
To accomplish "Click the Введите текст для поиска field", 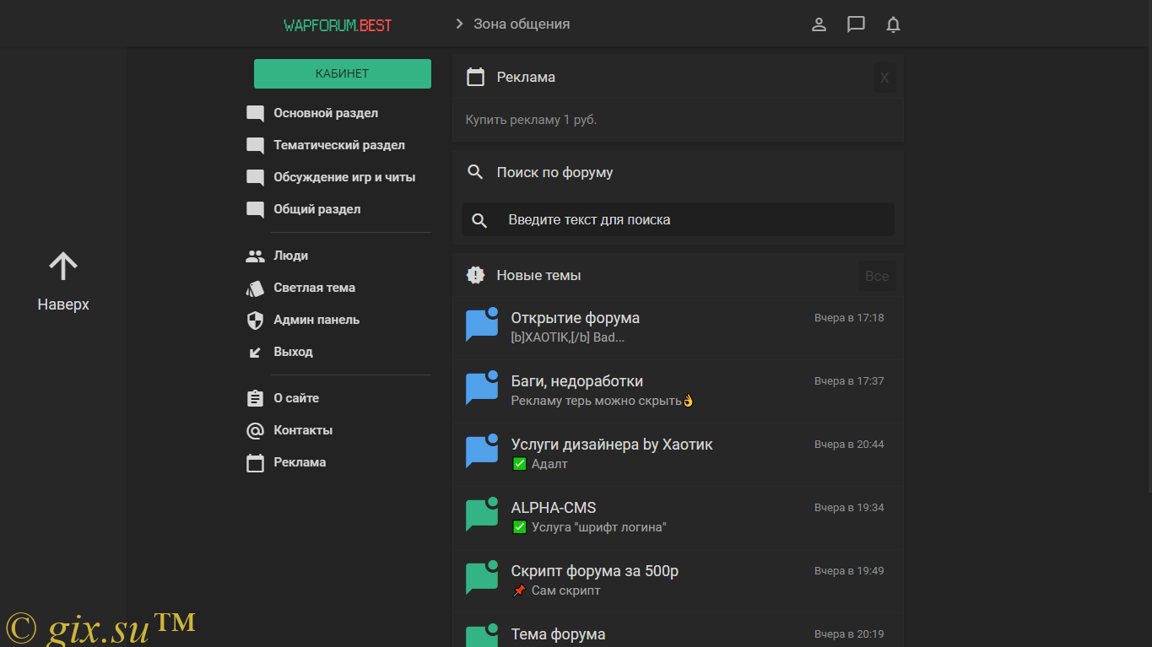I will pos(678,219).
